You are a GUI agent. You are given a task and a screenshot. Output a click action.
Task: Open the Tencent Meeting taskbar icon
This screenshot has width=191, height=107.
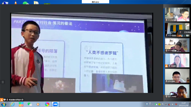[55, 104]
